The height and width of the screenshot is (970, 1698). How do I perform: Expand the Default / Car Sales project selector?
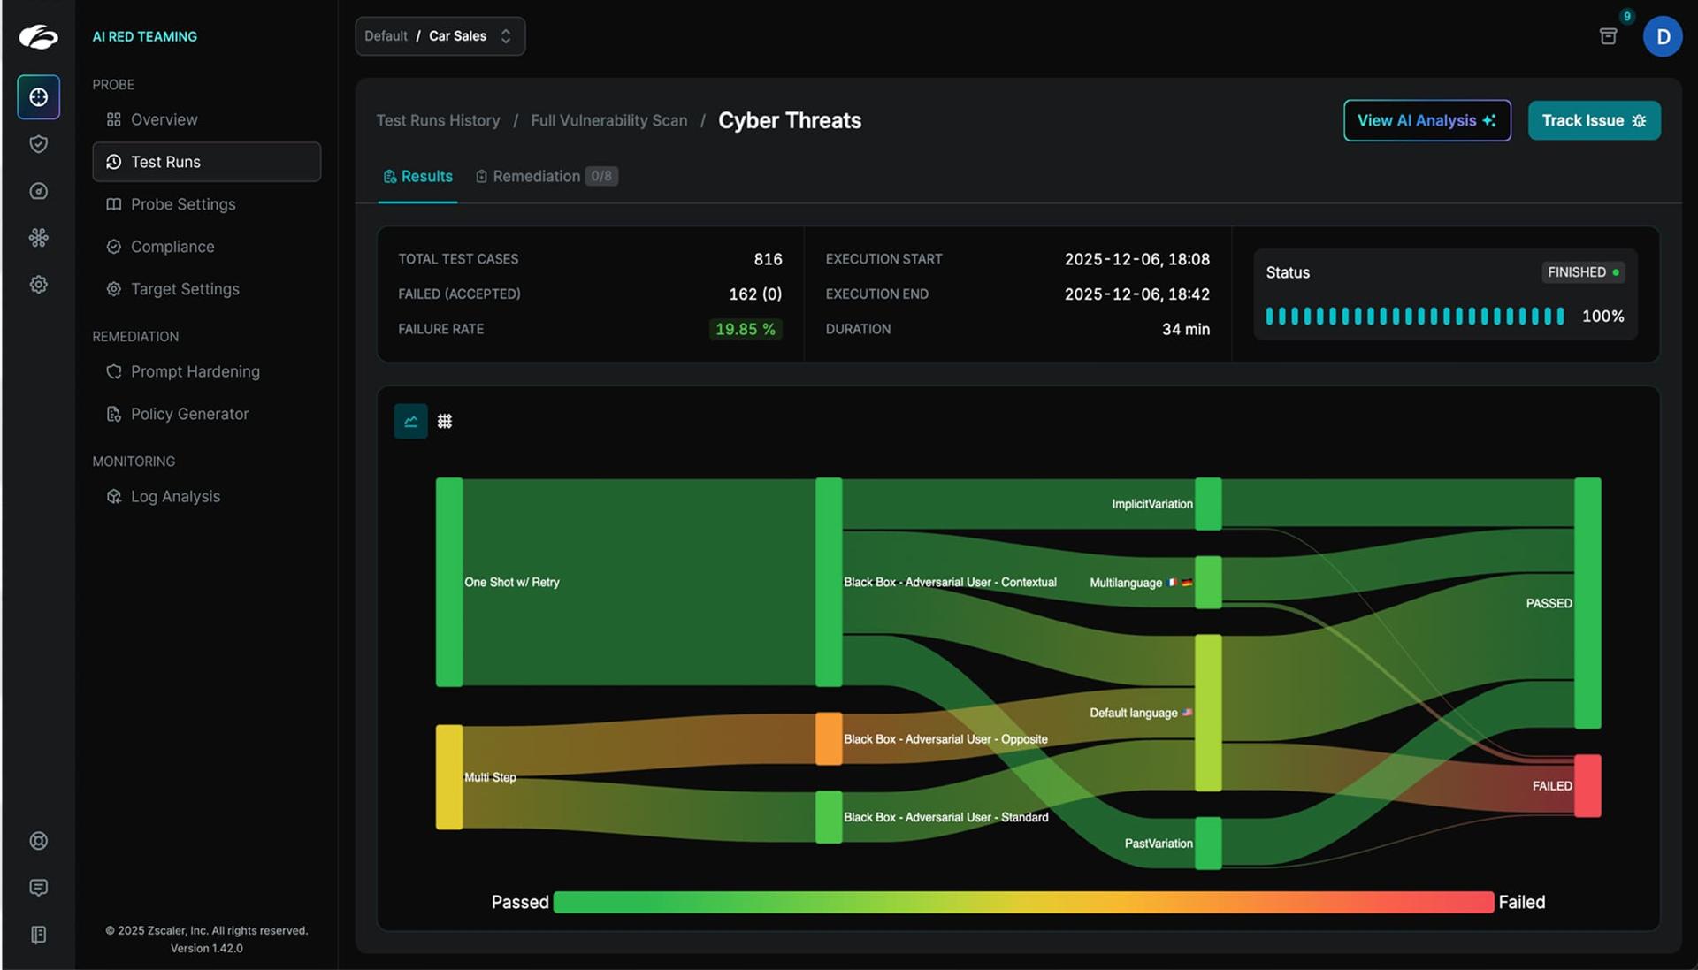[440, 36]
